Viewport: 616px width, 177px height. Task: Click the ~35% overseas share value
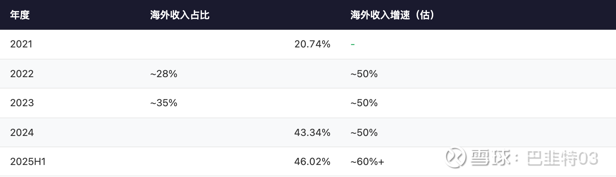pos(164,103)
